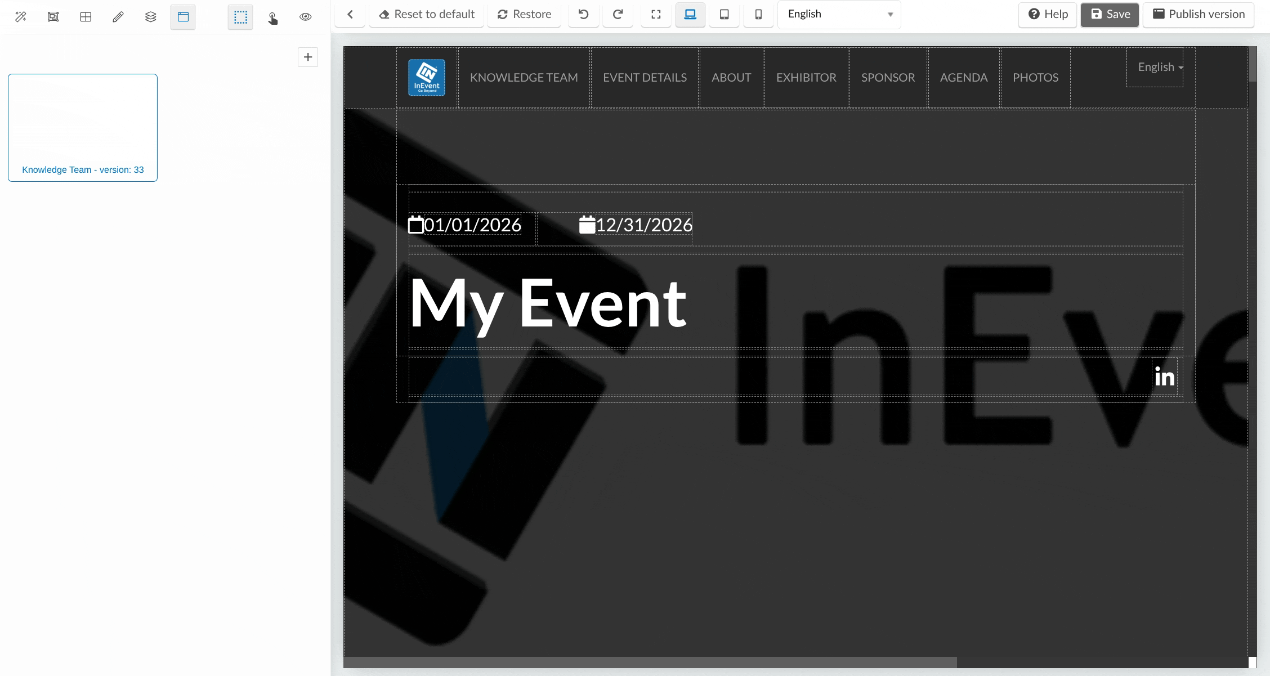Image resolution: width=1270 pixels, height=676 pixels.
Task: Undo the last change
Action: coord(584,14)
